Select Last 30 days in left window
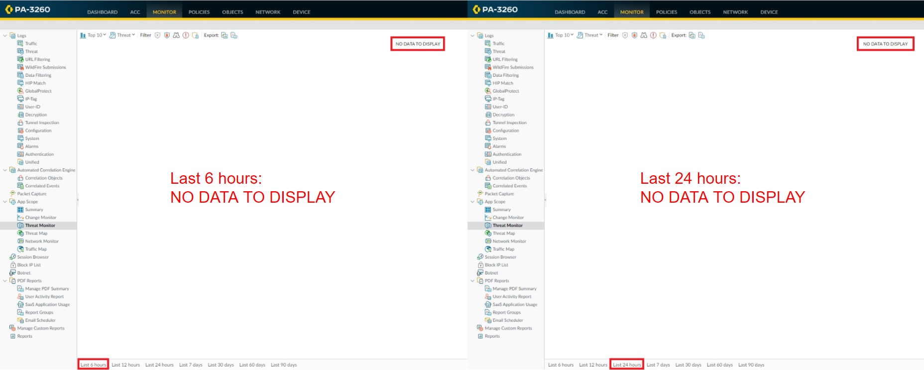The image size is (924, 370). (221, 365)
